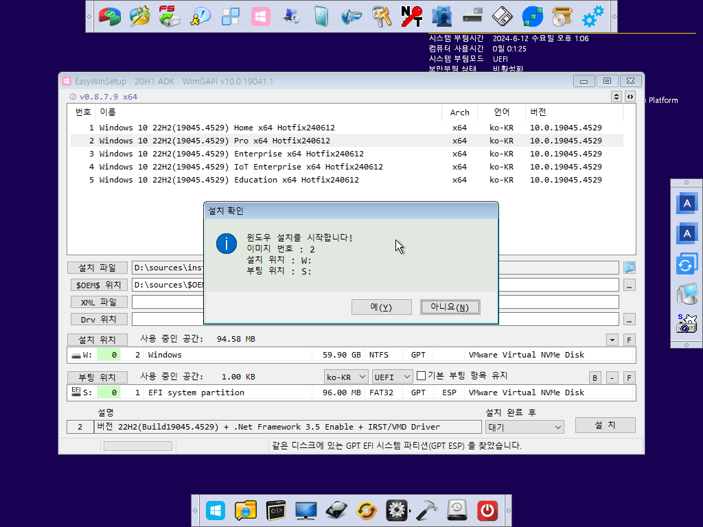Screen dimensions: 703x527
Task: Launch the camera snapshot icon in side panel
Action: [x=687, y=324]
